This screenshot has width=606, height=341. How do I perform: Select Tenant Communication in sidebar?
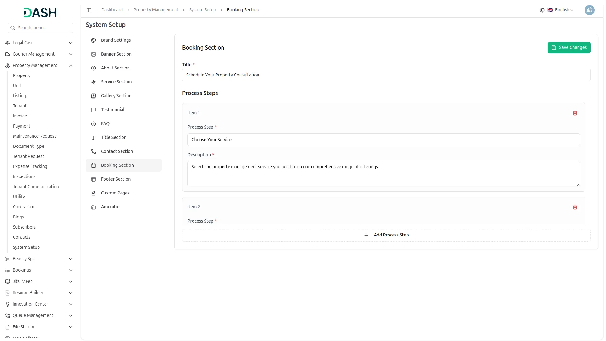pos(36,187)
